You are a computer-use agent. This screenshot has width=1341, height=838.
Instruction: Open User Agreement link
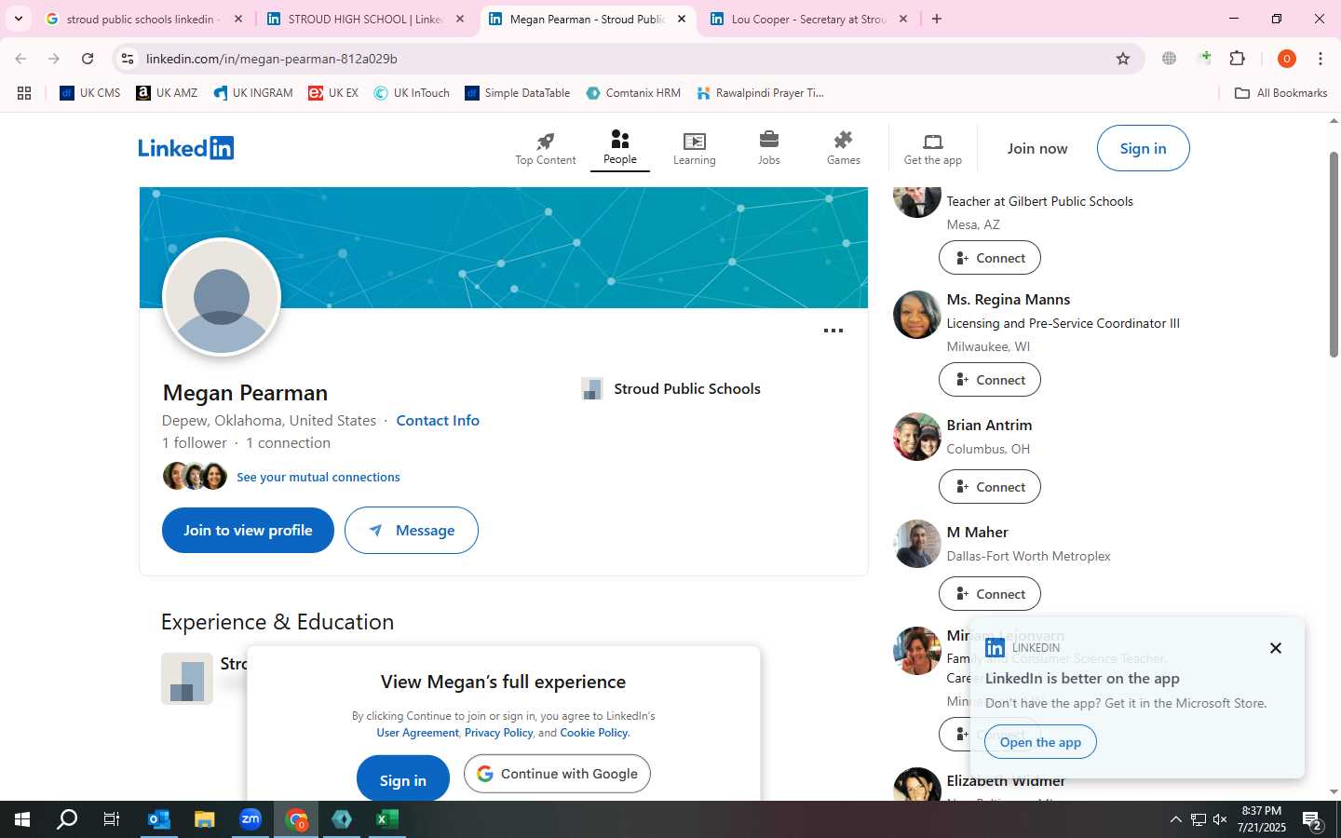[x=417, y=733]
